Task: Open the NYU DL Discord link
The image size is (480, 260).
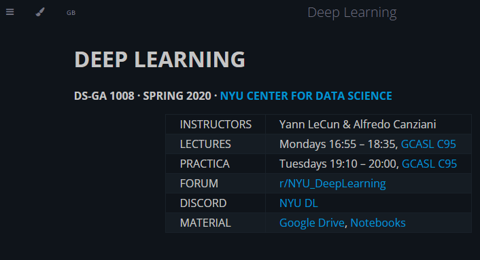Action: click(298, 203)
